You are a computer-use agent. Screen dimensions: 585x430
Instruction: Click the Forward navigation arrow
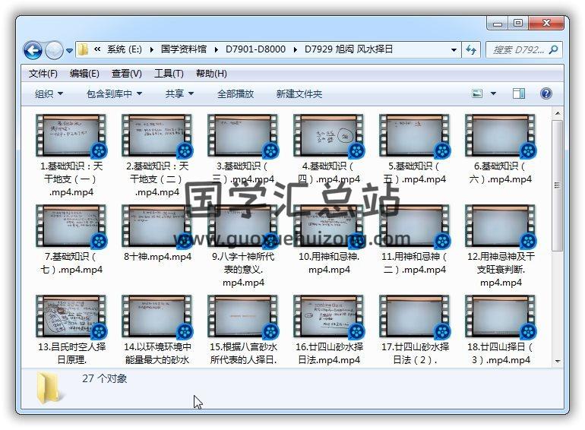[x=54, y=51]
